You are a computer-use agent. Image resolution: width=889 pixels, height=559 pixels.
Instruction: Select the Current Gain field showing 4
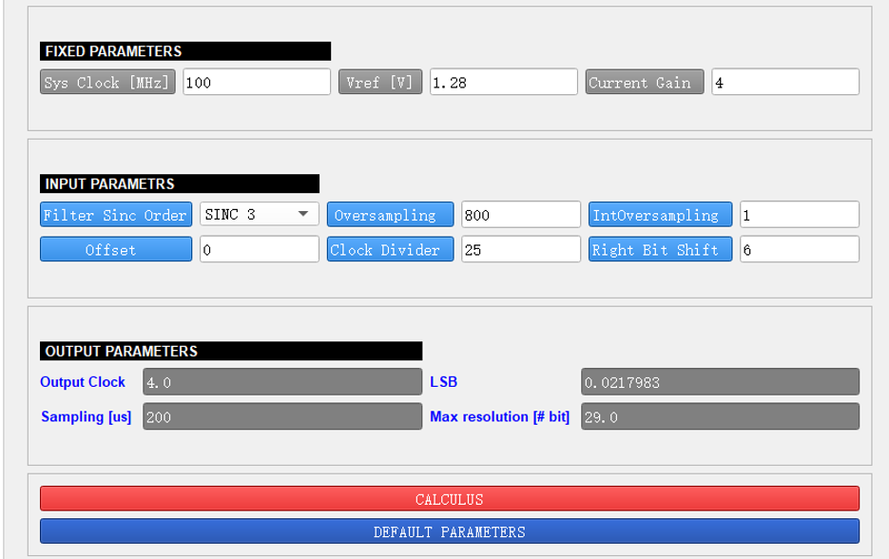pyautogui.click(x=784, y=82)
